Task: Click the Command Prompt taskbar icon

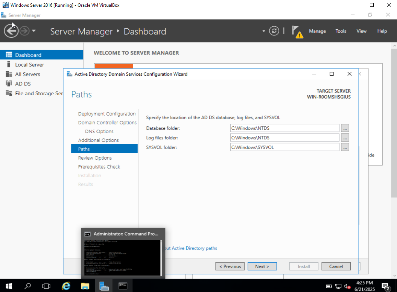Action: [x=123, y=286]
